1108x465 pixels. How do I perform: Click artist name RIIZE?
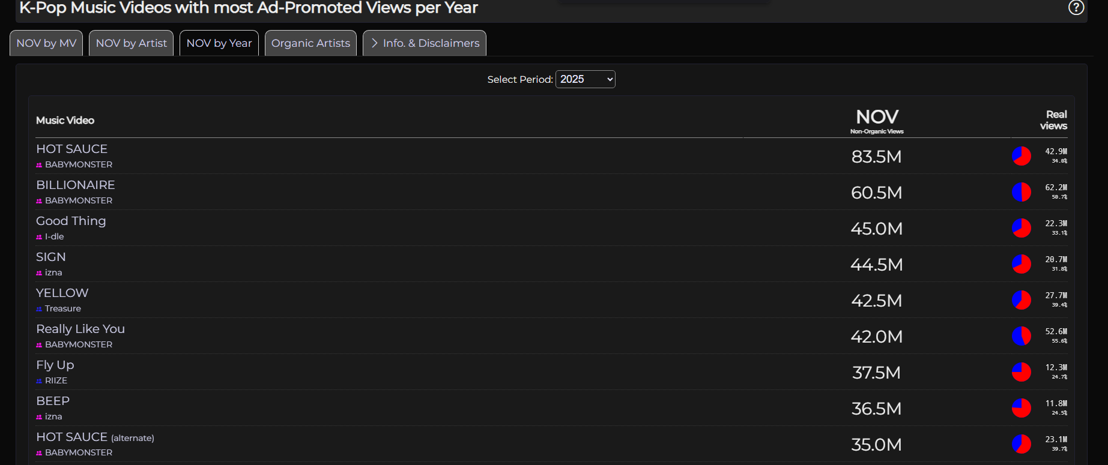[56, 380]
